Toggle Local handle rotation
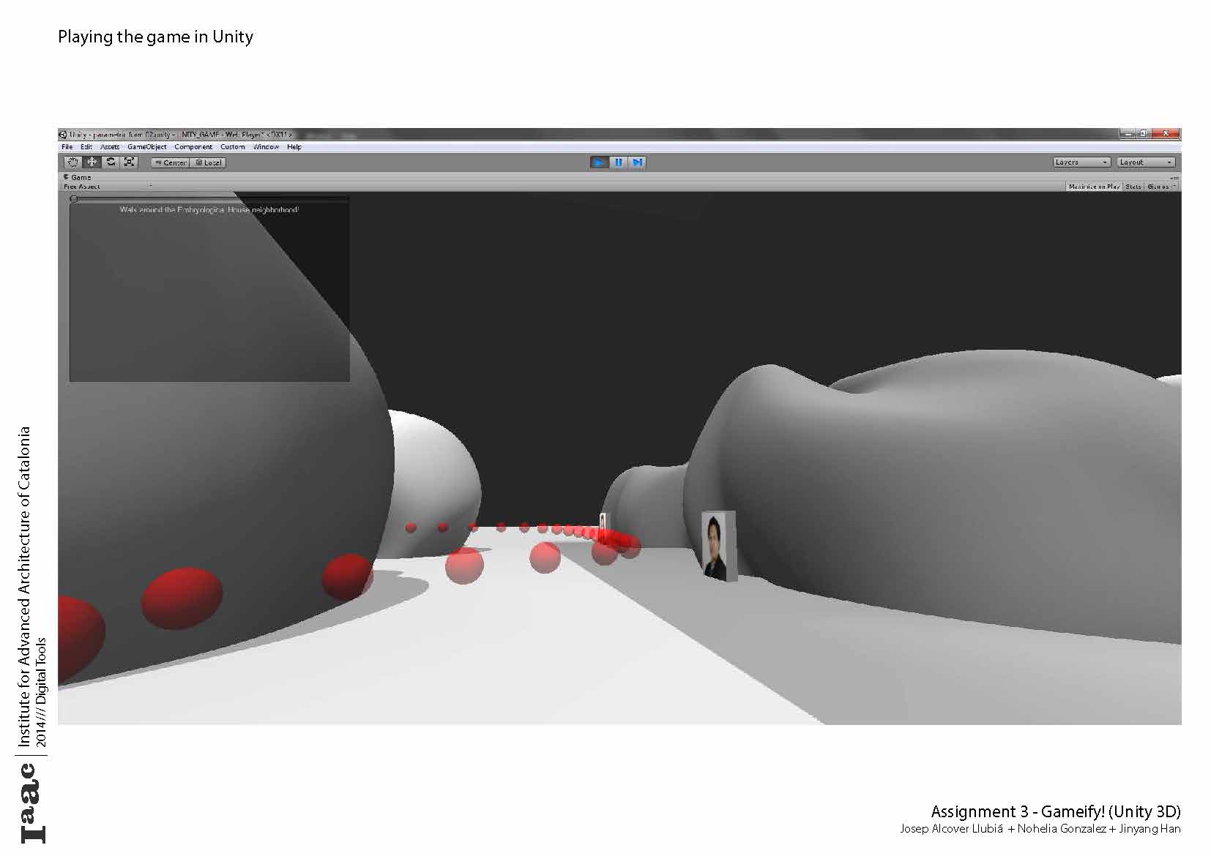Image resolution: width=1211 pixels, height=856 pixels. (x=208, y=162)
